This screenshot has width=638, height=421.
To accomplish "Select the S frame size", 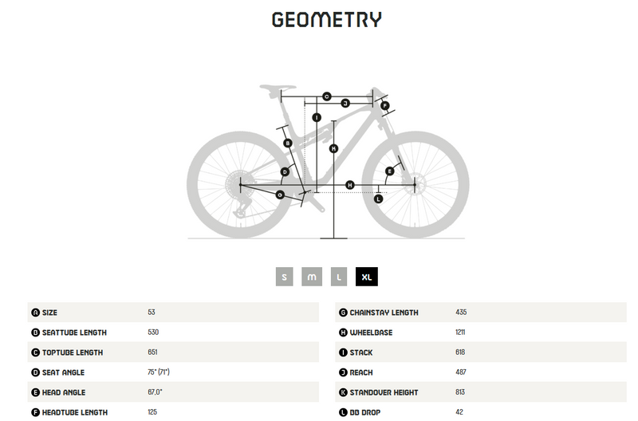I will (285, 277).
